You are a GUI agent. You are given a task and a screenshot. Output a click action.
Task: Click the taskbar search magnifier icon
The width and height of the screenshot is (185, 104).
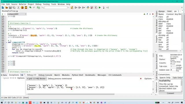coord(5,103)
